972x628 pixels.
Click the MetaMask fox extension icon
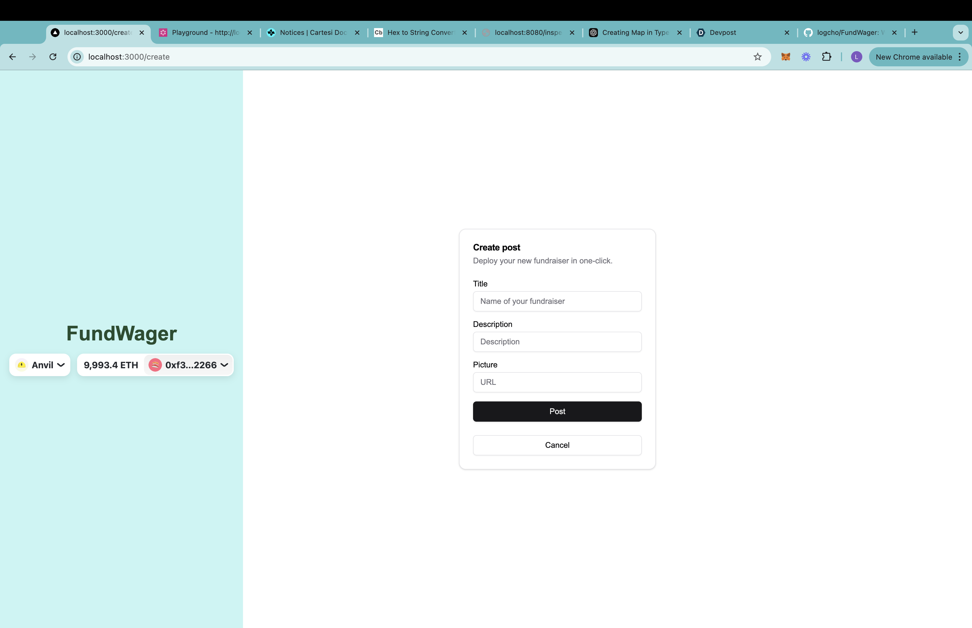pos(786,57)
